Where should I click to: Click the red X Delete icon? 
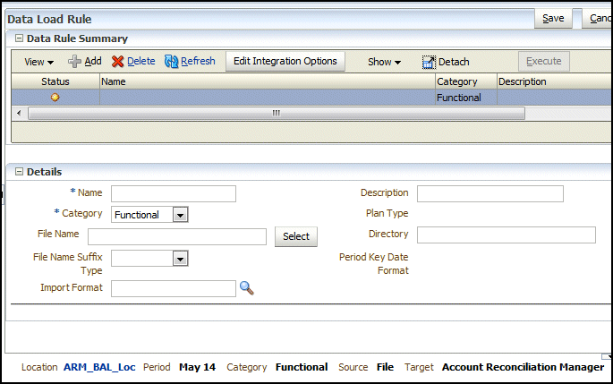pos(117,62)
